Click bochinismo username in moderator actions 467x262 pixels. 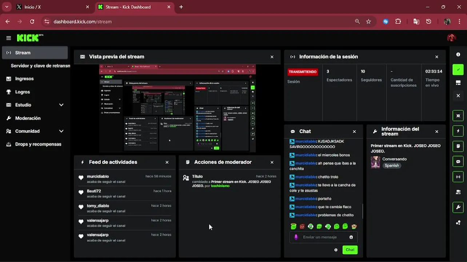(220, 186)
